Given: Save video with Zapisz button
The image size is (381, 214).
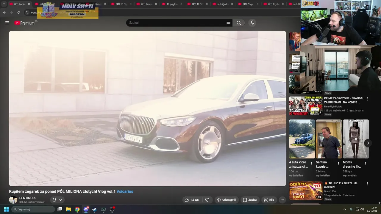Looking at the screenshot, I should point(249,200).
